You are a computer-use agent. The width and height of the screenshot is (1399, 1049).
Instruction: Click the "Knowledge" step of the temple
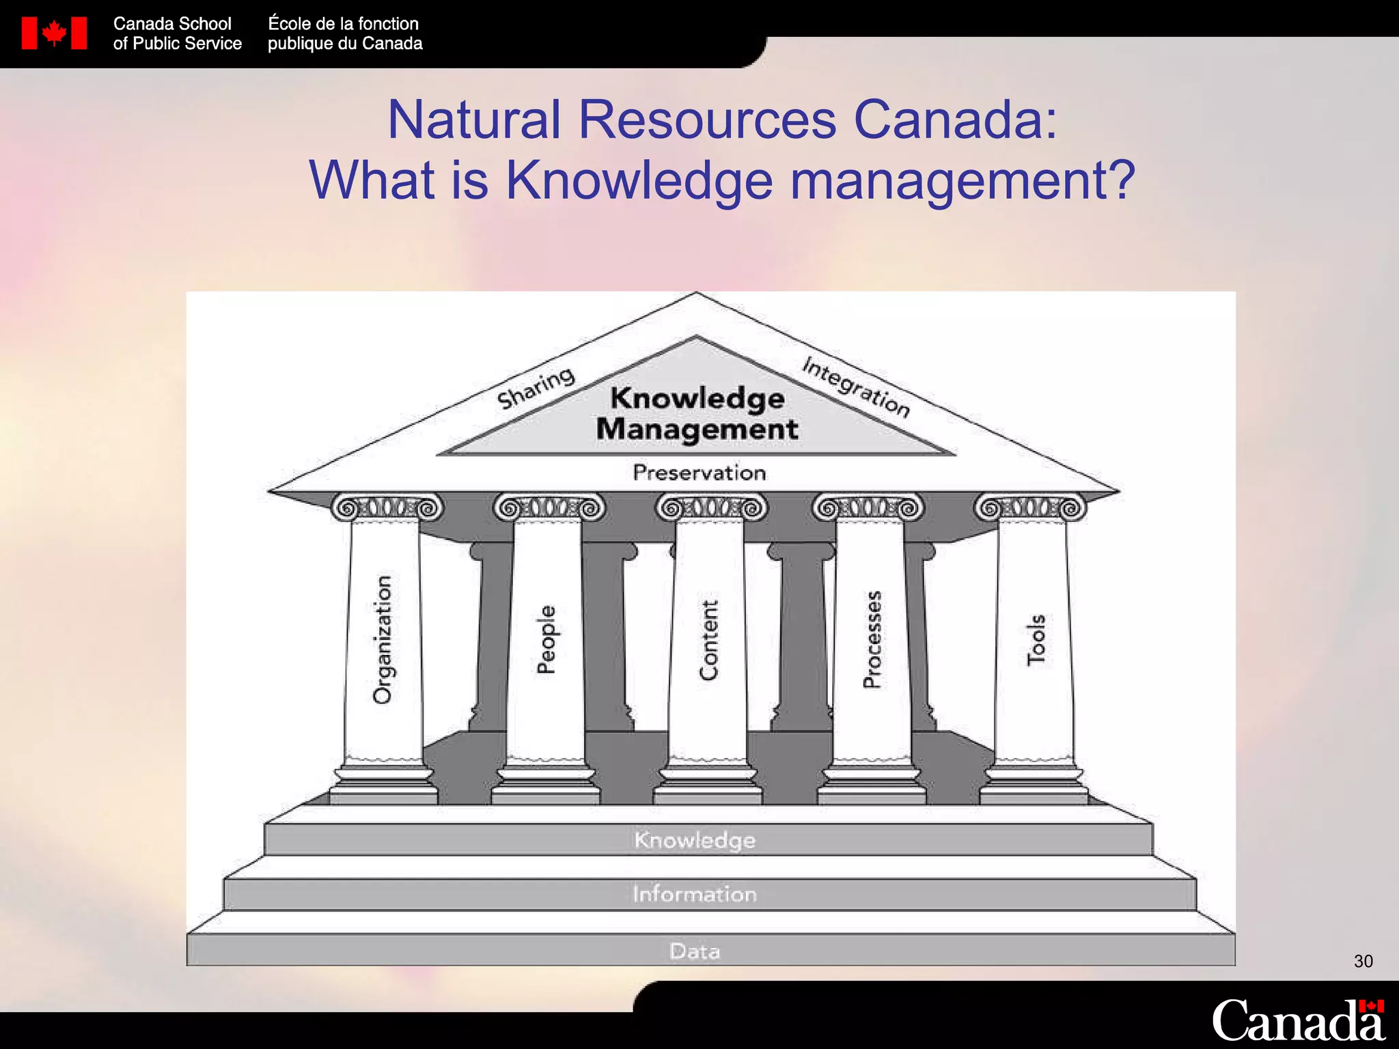(x=708, y=839)
